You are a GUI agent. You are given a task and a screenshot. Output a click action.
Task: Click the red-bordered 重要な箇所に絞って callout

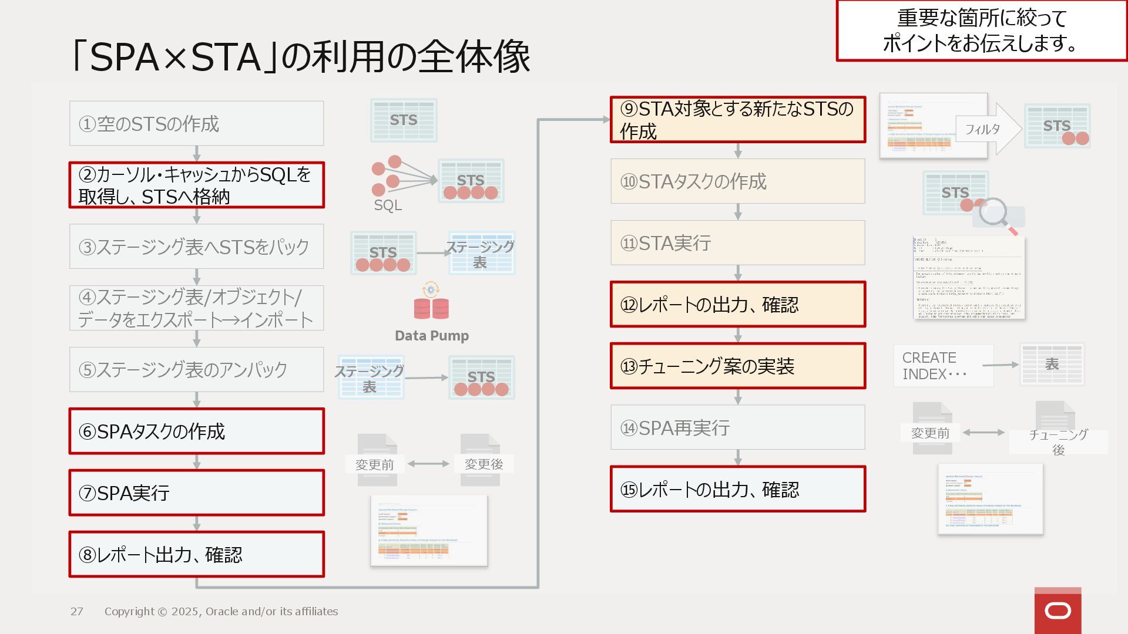[x=981, y=31]
